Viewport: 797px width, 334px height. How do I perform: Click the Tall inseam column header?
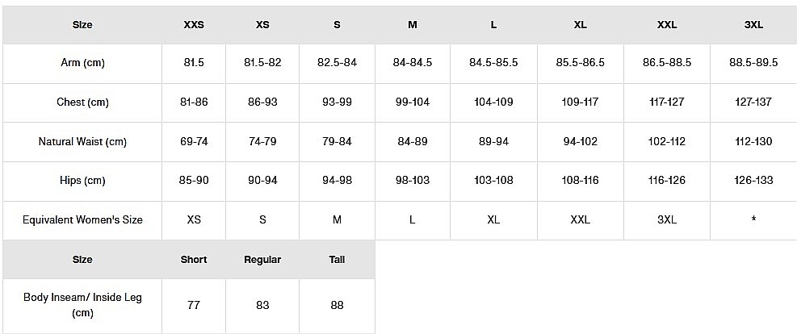coord(337,260)
